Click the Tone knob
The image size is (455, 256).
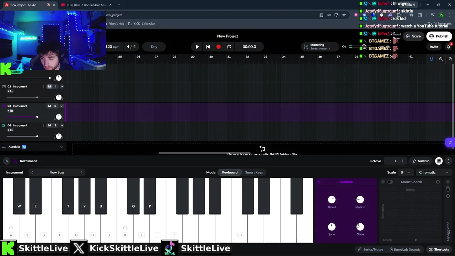[332, 227]
